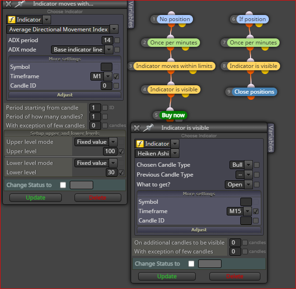Viewport: 296px width, 289px height.
Task: Open the Average Directional Movement Index dropdown
Action: point(114,29)
